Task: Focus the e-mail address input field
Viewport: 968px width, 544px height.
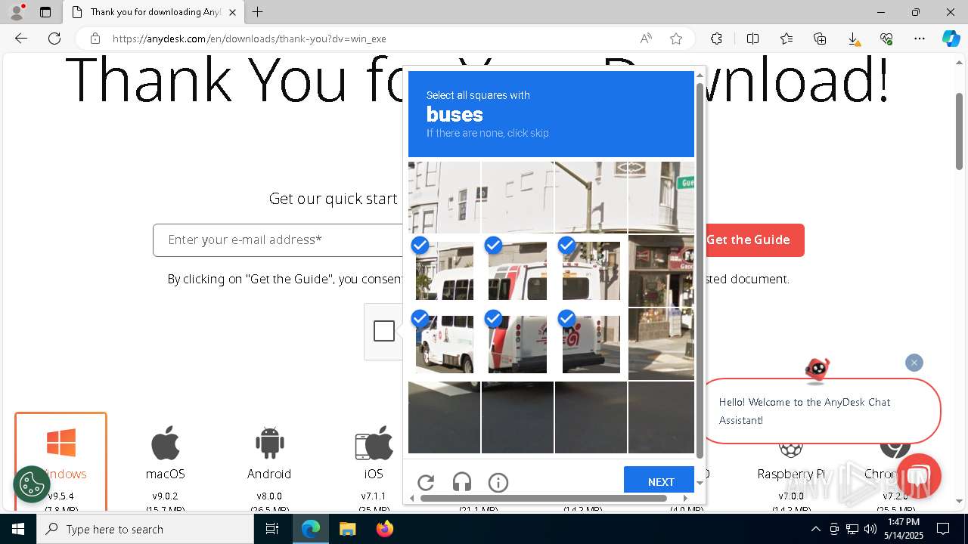Action: [278, 240]
